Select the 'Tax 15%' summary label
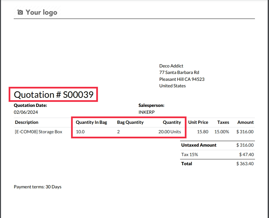 click(x=190, y=154)
